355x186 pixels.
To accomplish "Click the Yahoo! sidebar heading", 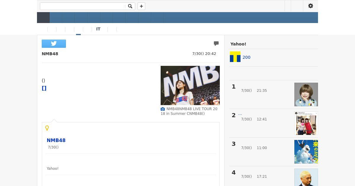I will click(238, 44).
